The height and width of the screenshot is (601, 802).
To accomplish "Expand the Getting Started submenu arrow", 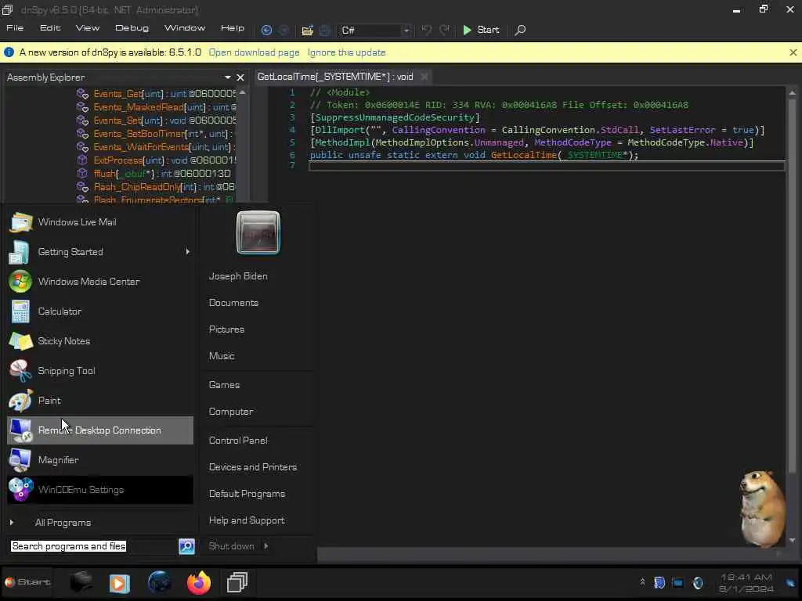I will 188,252.
